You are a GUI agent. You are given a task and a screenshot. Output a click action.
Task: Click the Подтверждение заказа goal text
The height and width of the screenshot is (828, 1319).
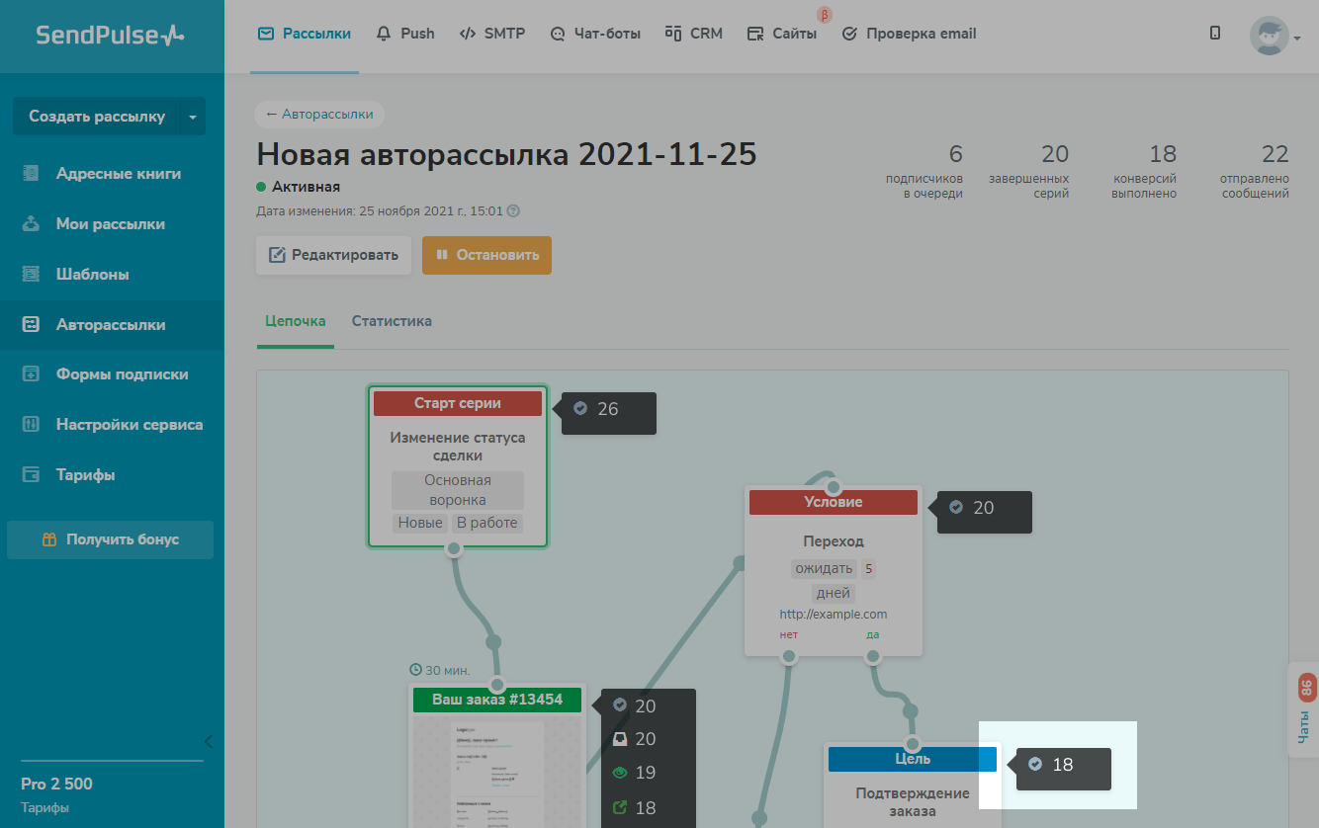click(913, 802)
